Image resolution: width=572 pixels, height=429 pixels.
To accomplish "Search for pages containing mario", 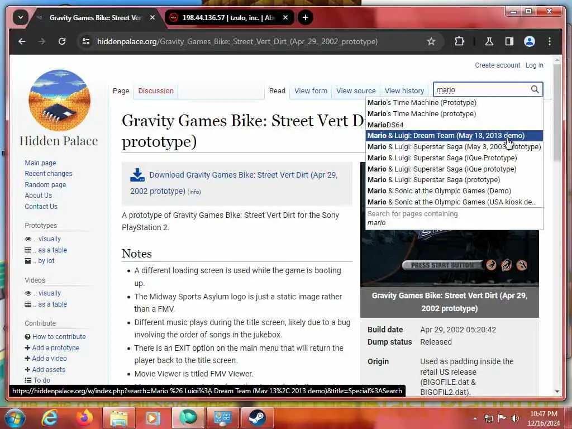I will [454, 218].
